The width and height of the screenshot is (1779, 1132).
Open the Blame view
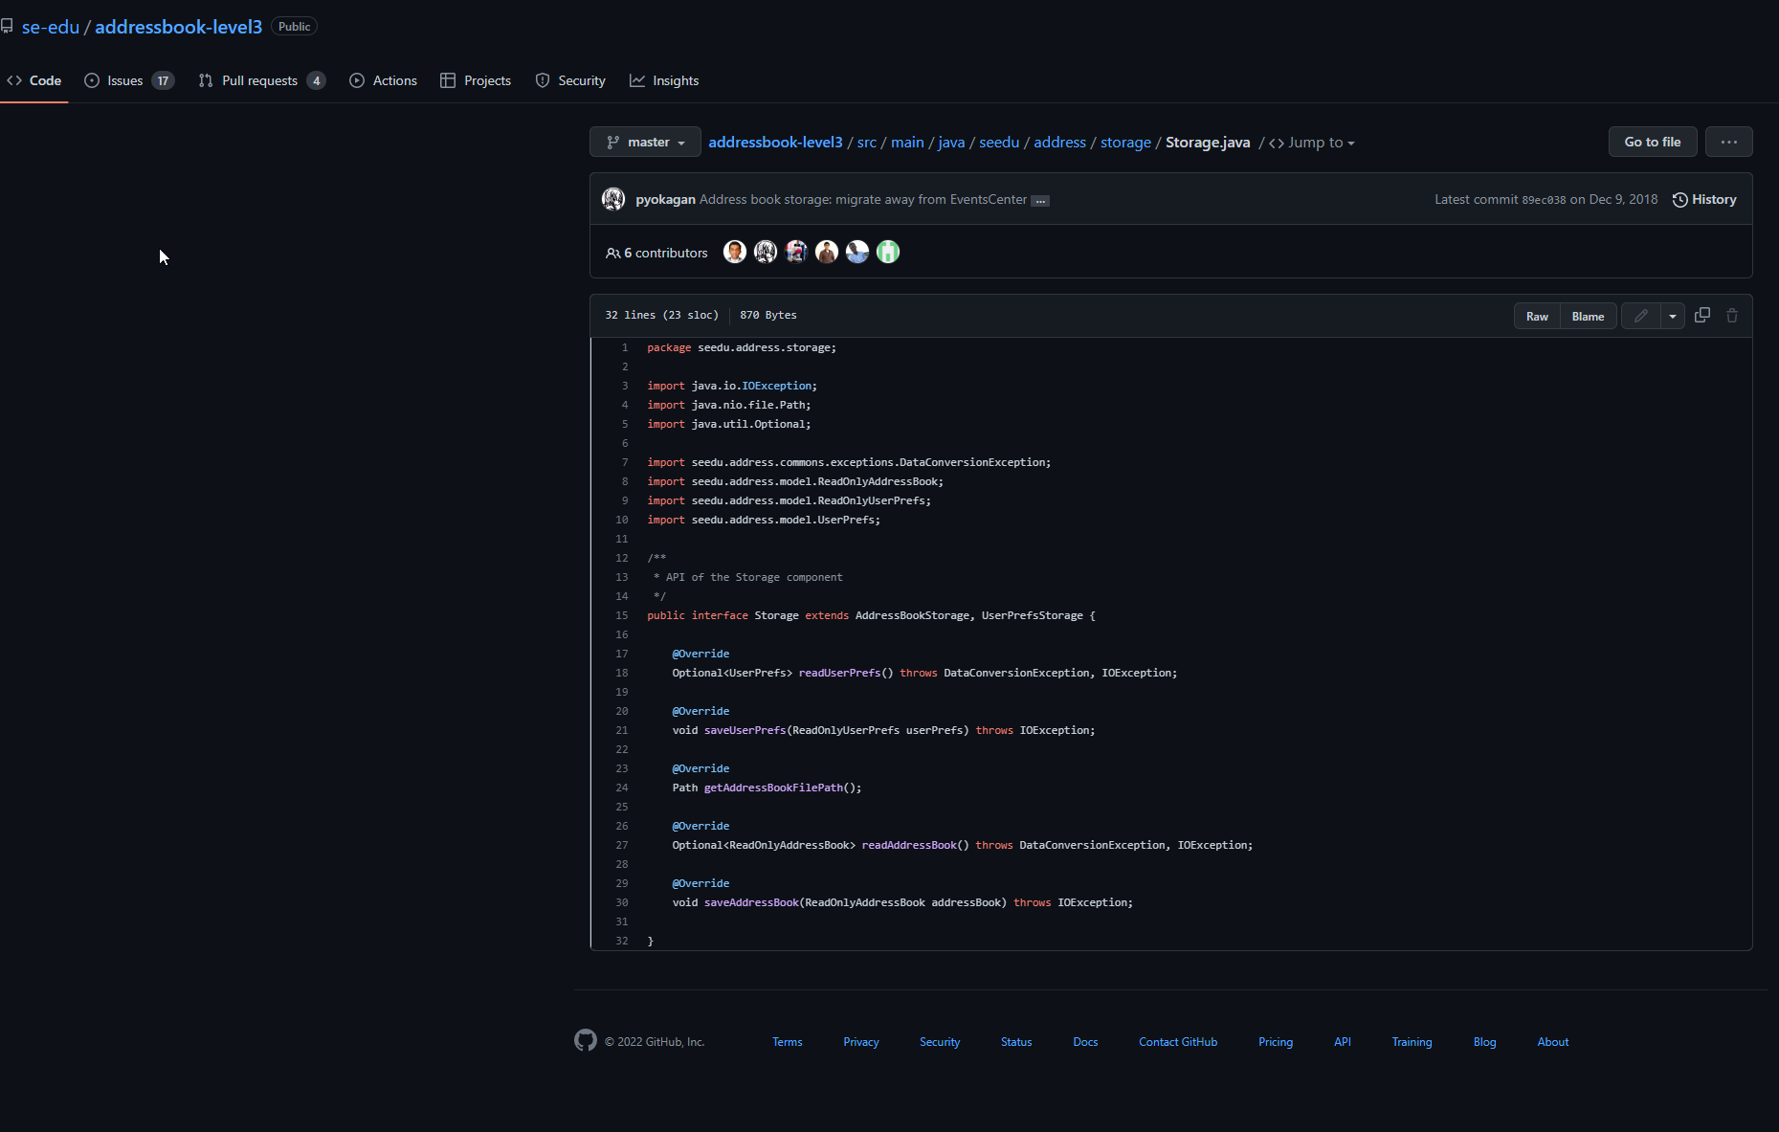[1588, 316]
